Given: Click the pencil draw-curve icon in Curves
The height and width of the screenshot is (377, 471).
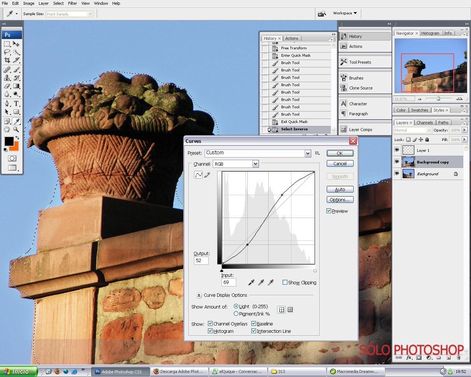Looking at the screenshot, I should pos(207,175).
